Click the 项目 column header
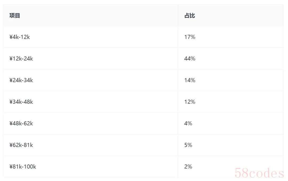Image resolution: width=288 pixels, height=181 pixels. pyautogui.click(x=15, y=16)
